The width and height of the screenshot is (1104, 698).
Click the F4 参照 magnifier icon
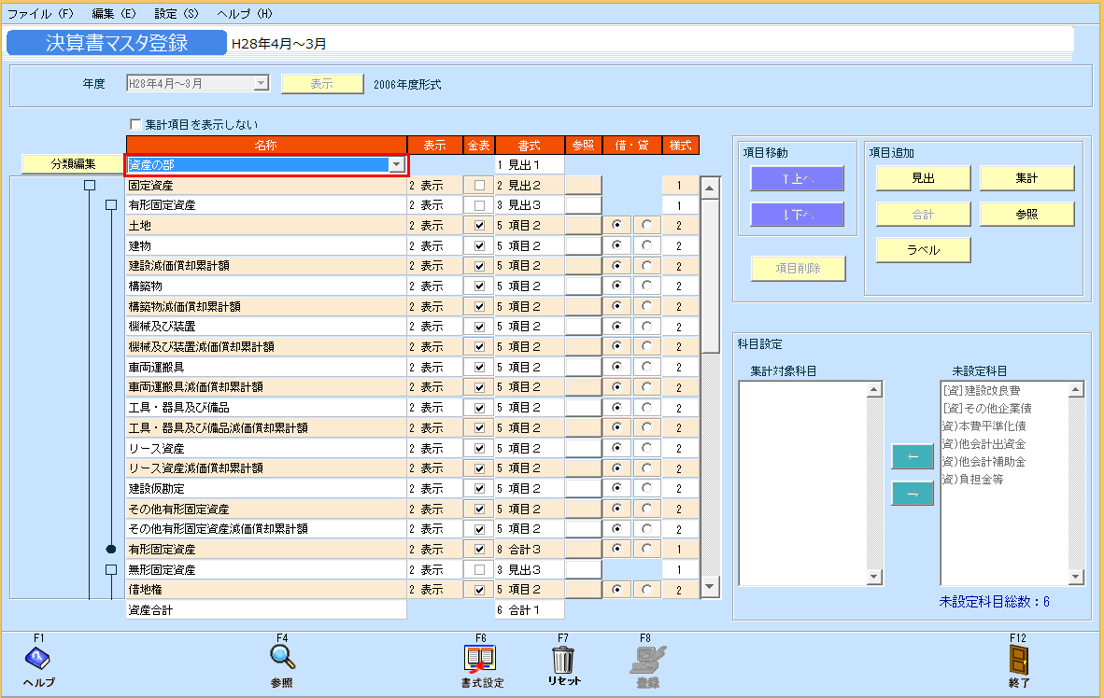click(282, 660)
